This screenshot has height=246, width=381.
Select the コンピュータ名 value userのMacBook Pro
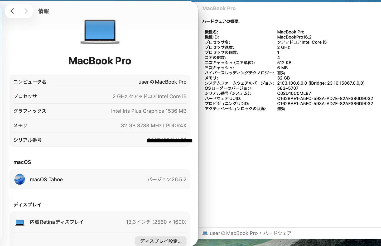click(x=162, y=82)
